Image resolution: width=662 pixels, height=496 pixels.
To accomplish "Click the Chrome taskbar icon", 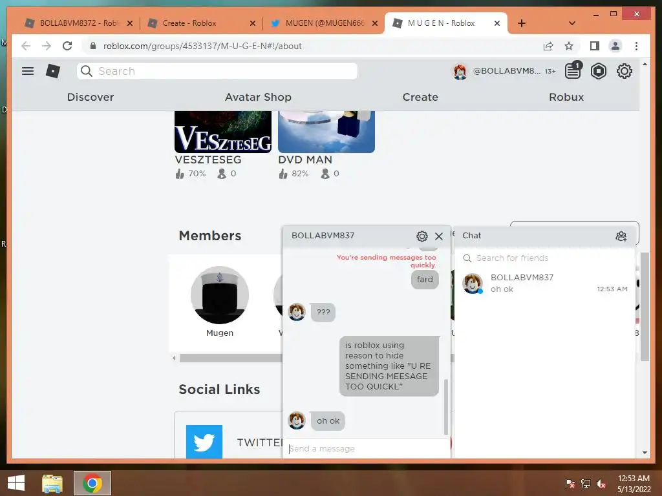I will 92,483.
